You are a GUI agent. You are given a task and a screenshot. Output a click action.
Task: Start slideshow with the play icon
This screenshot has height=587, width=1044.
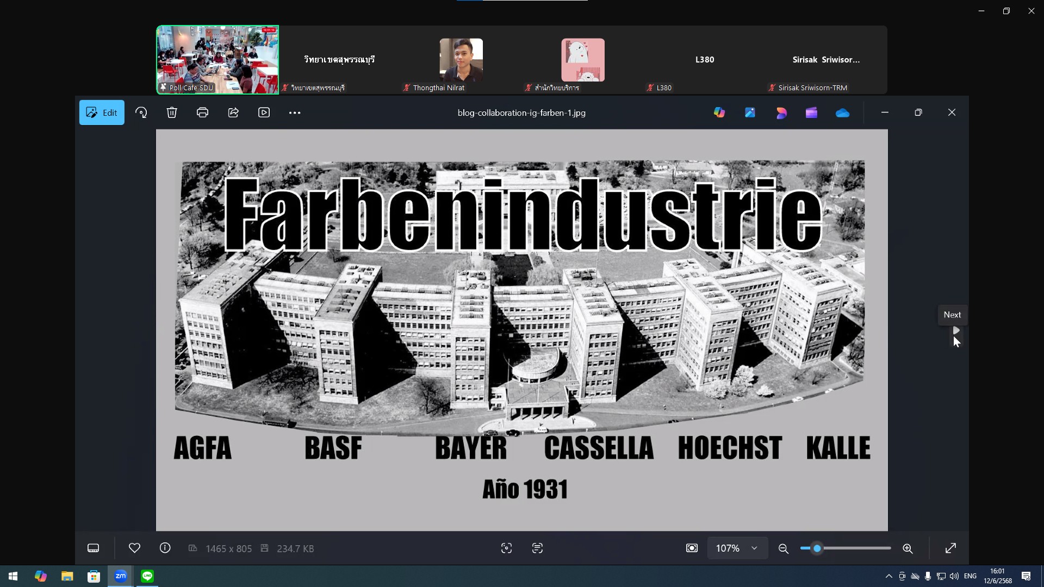coord(264,113)
